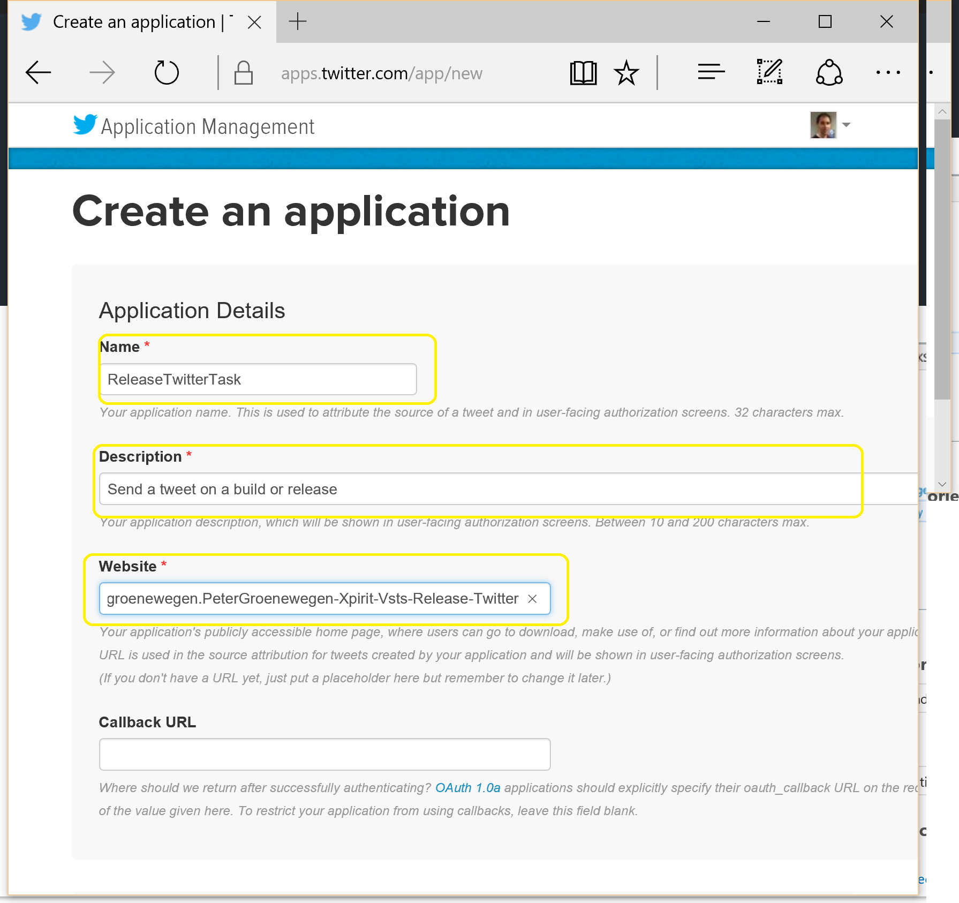The height and width of the screenshot is (903, 959).
Task: Minimize the browser window
Action: pos(764,22)
